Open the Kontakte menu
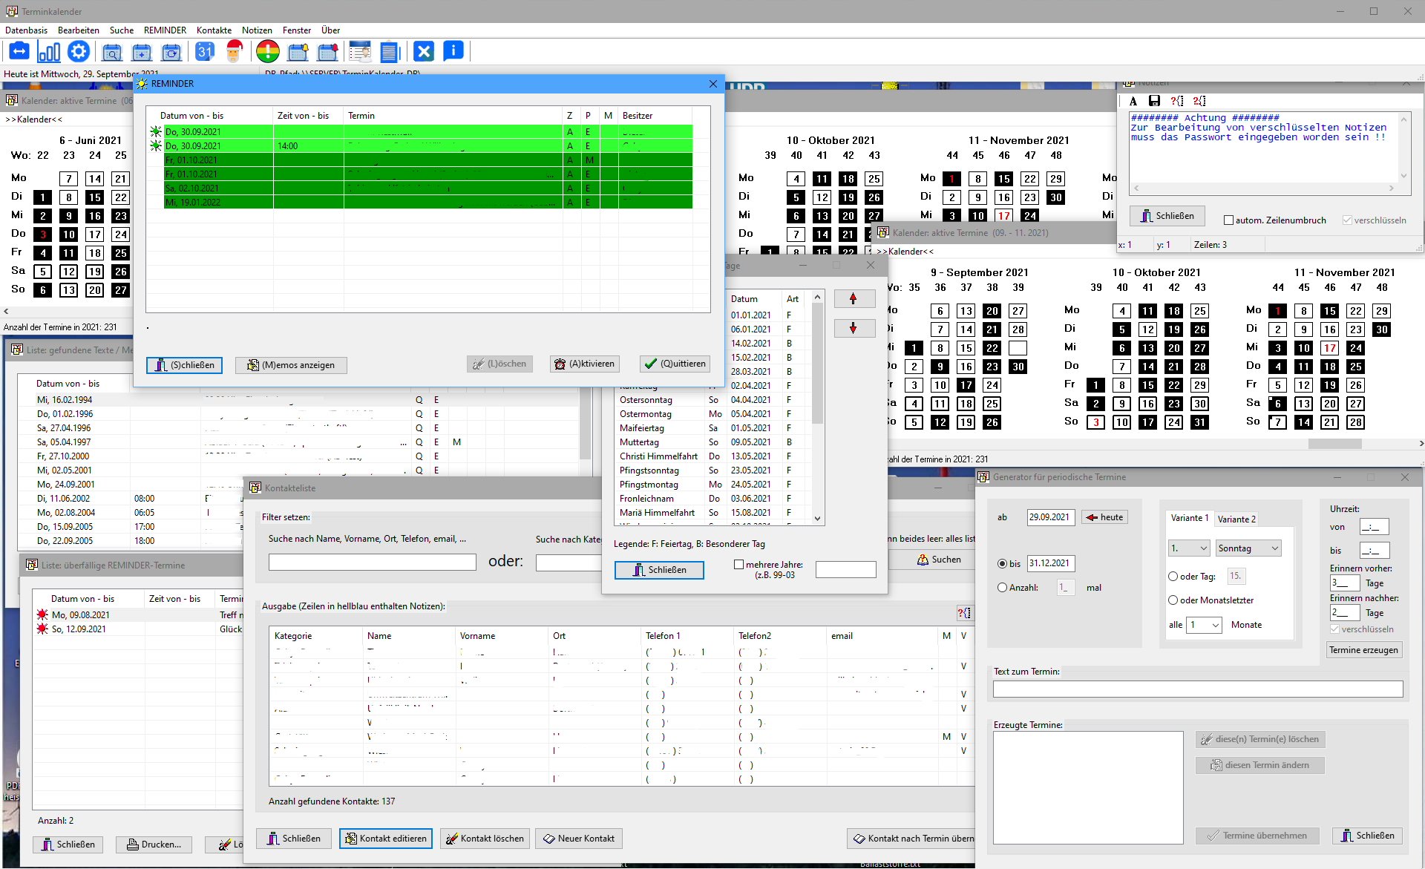Screen dimensions: 1425x869 (x=214, y=30)
